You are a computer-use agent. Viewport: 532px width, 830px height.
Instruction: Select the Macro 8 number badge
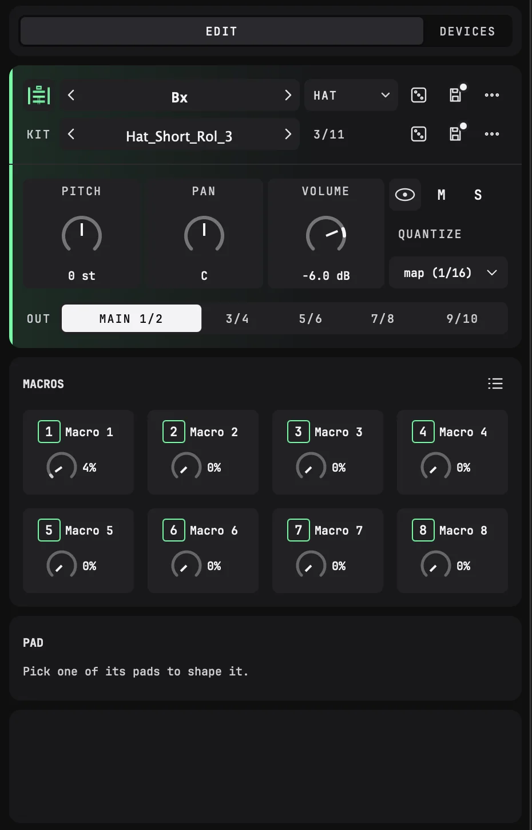[x=423, y=530]
